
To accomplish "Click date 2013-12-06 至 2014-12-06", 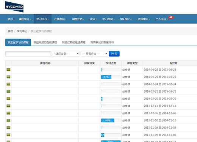I will (160, 113).
